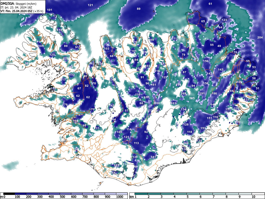
Task: Pick the teal legend swatch between km 5 and 6
Action: 193,194
